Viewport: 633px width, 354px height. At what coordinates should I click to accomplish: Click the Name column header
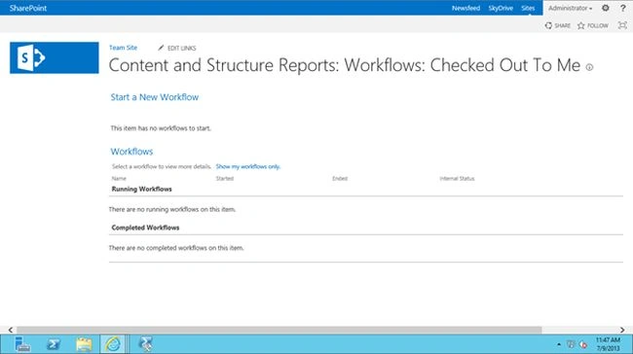[119, 178]
